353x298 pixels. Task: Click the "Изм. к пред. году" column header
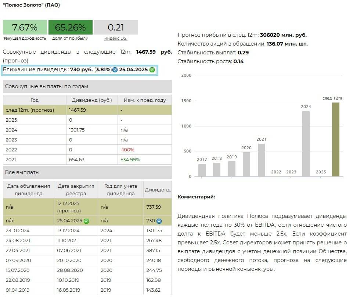tap(144, 100)
